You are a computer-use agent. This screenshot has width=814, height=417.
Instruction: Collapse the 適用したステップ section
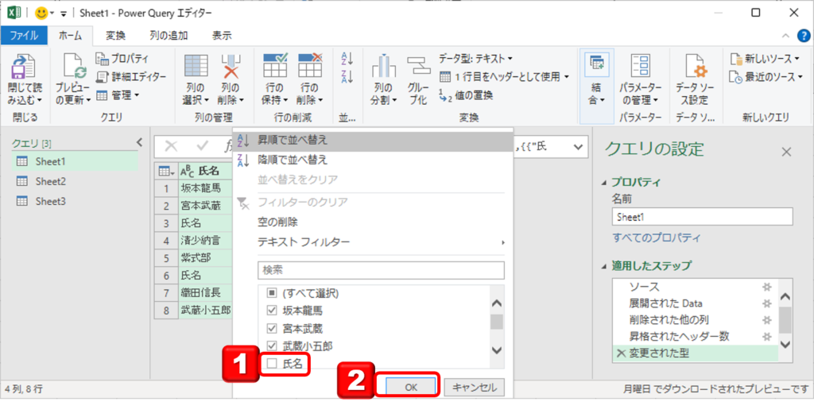click(603, 267)
